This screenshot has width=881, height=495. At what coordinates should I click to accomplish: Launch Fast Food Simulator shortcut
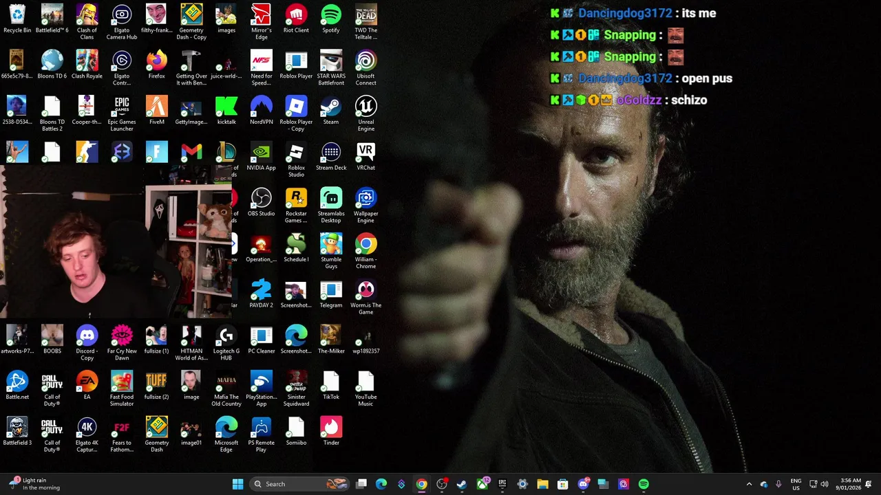click(x=122, y=389)
